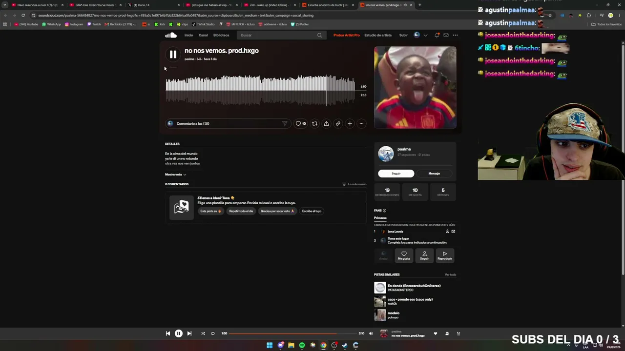Follow paalma with the white Seguir button
This screenshot has height=351, width=625.
tap(396, 174)
